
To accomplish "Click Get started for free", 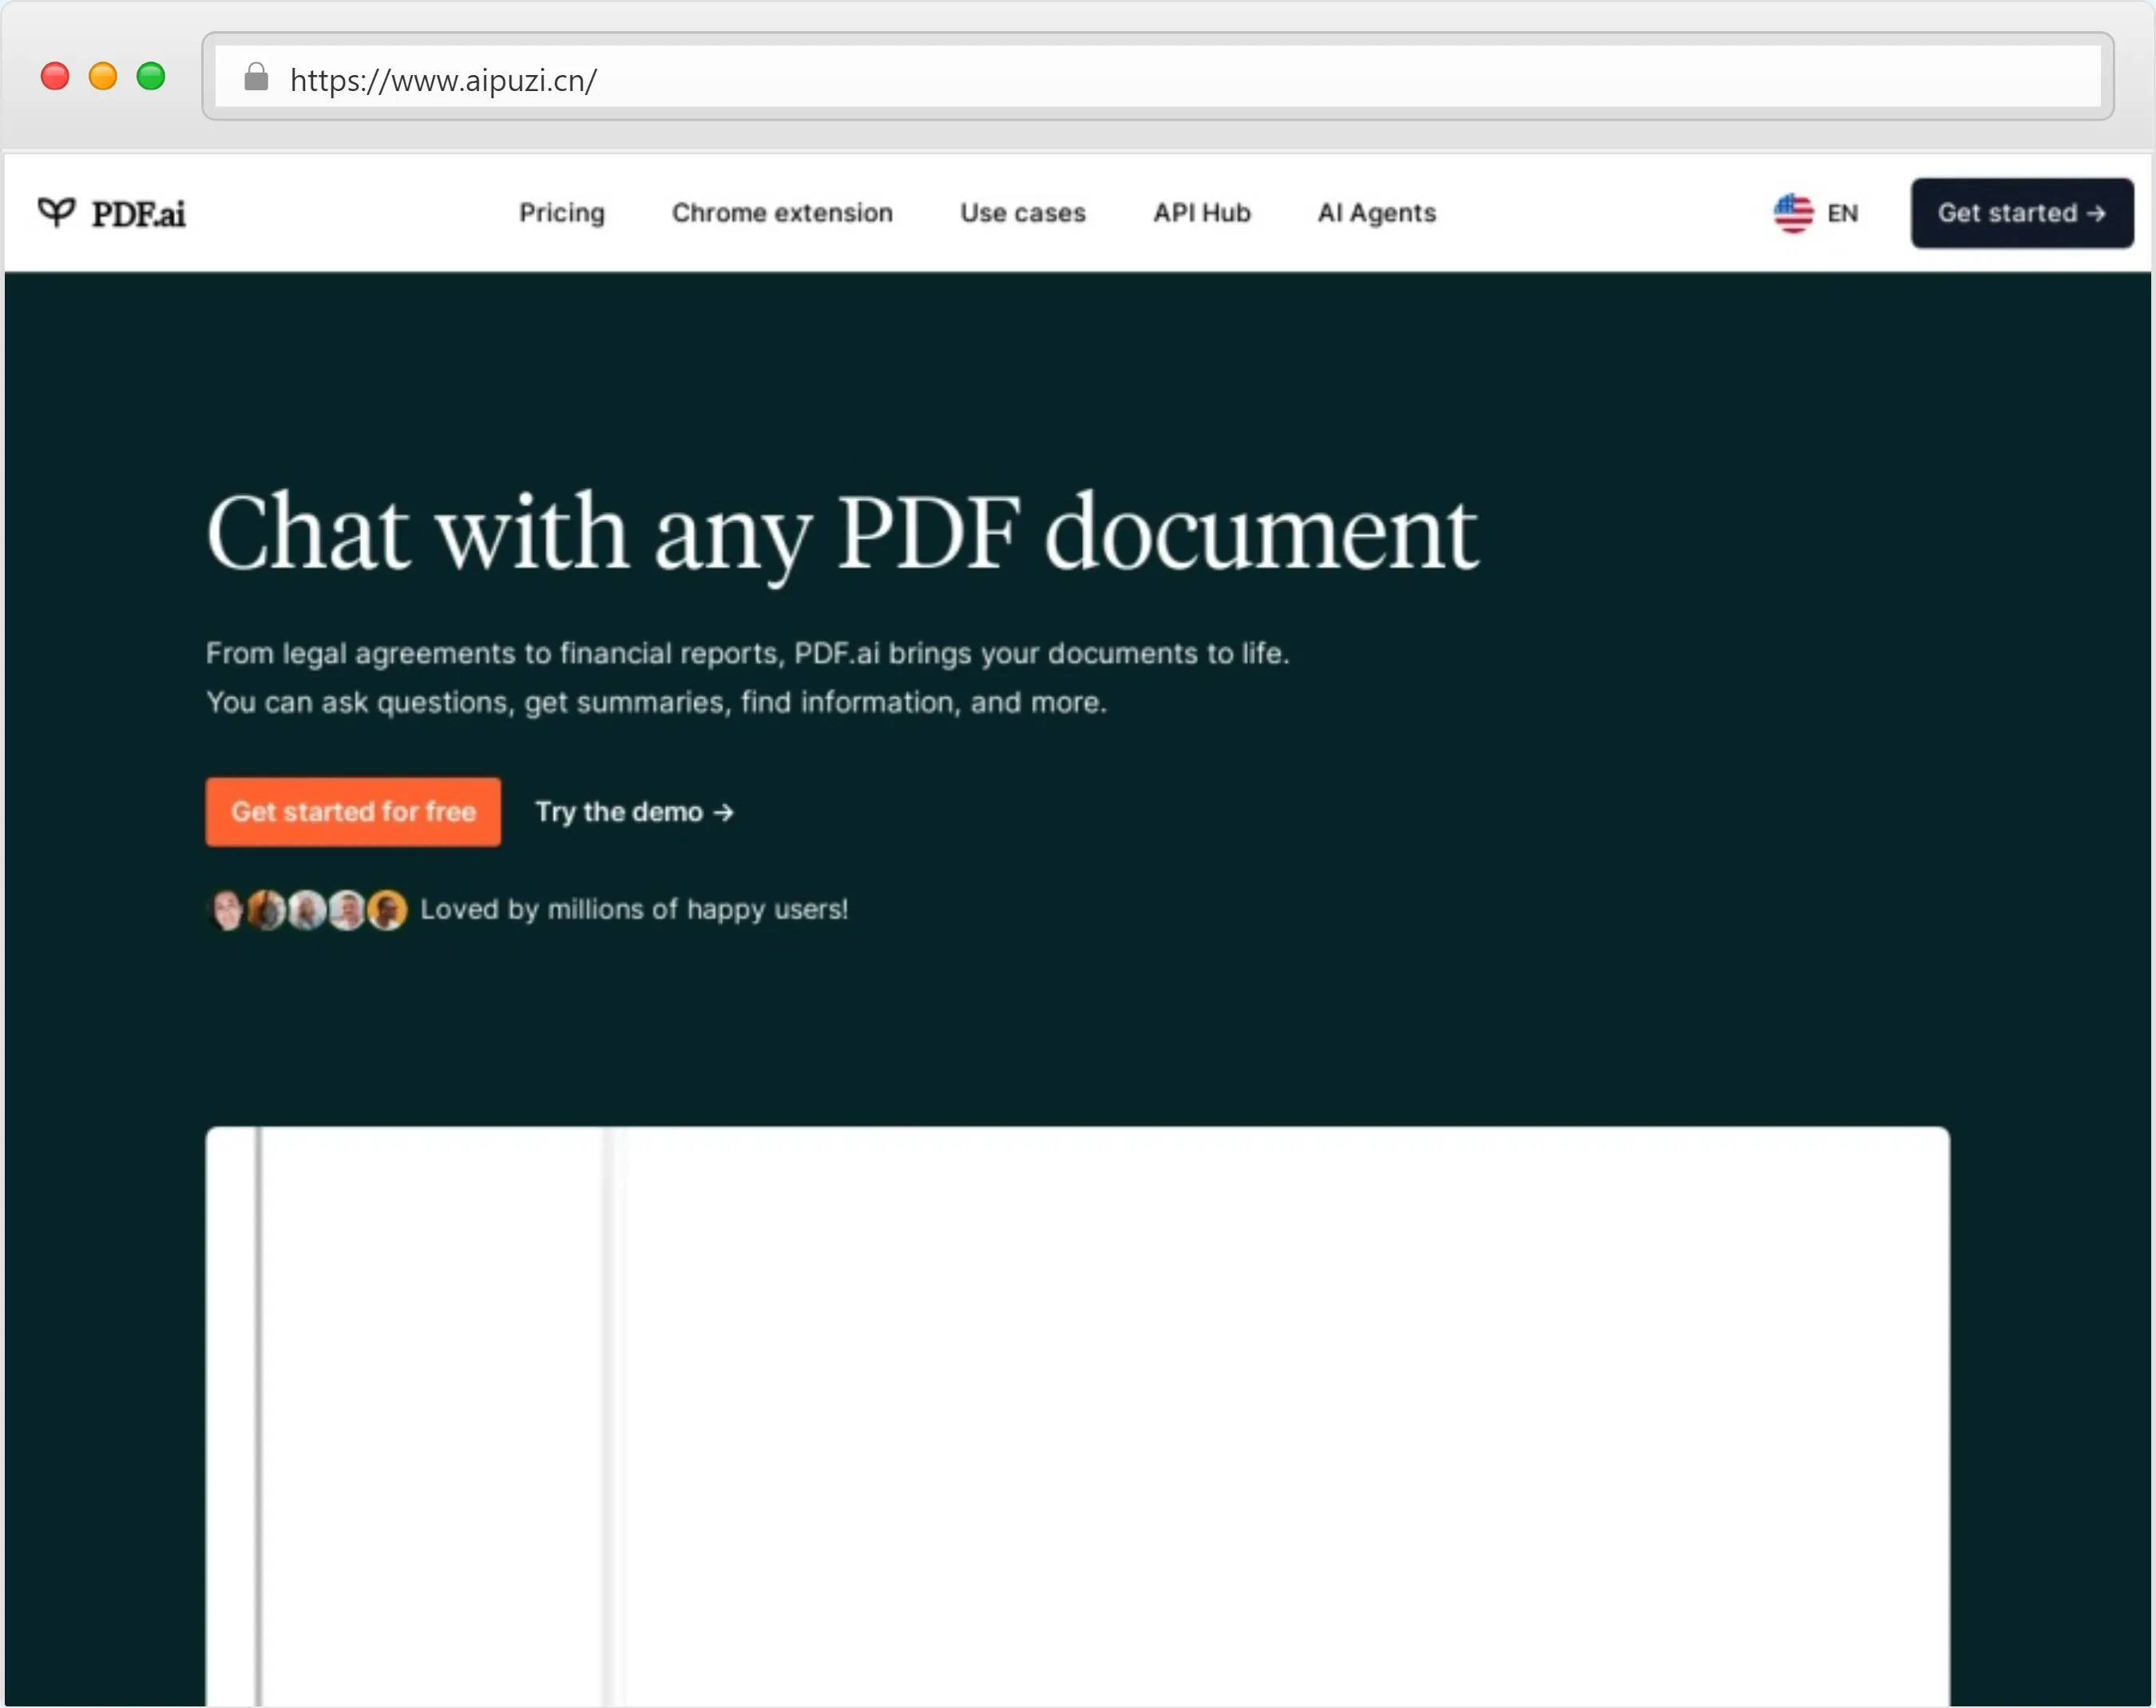I will click(x=353, y=811).
